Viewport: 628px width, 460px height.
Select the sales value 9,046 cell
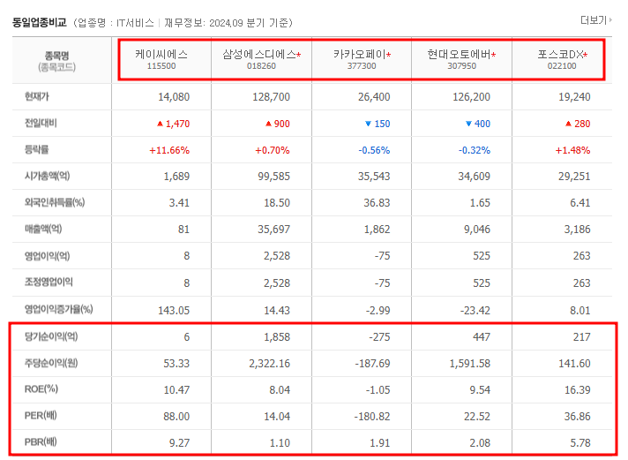[x=477, y=230]
